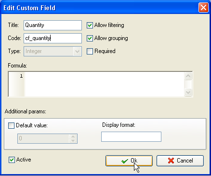Click the default value spinner down arrow
Image resolution: width=211 pixels, height=176 pixels.
[x=73, y=141]
